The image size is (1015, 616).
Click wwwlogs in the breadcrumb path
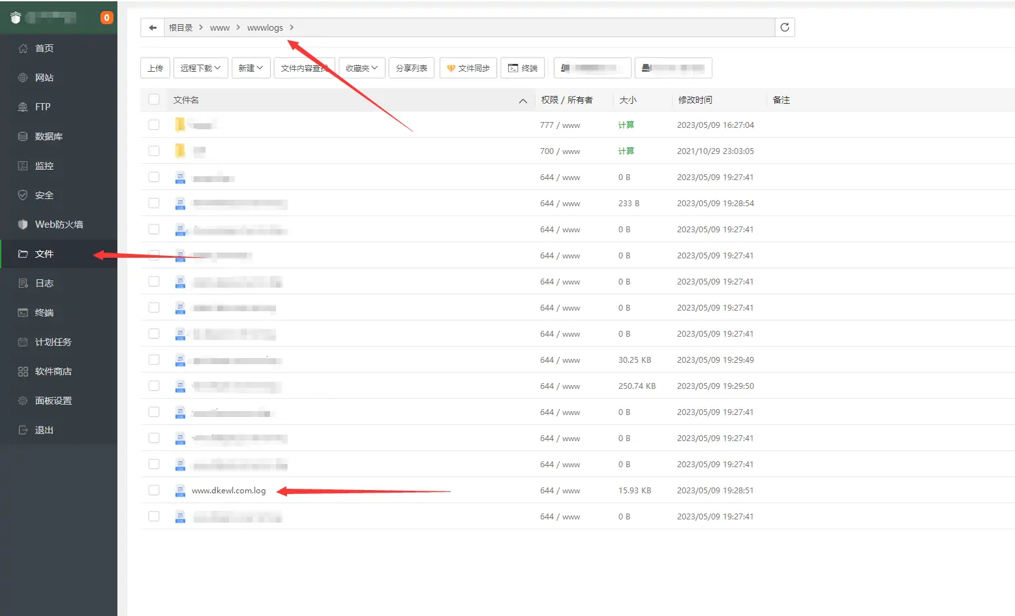tap(265, 27)
